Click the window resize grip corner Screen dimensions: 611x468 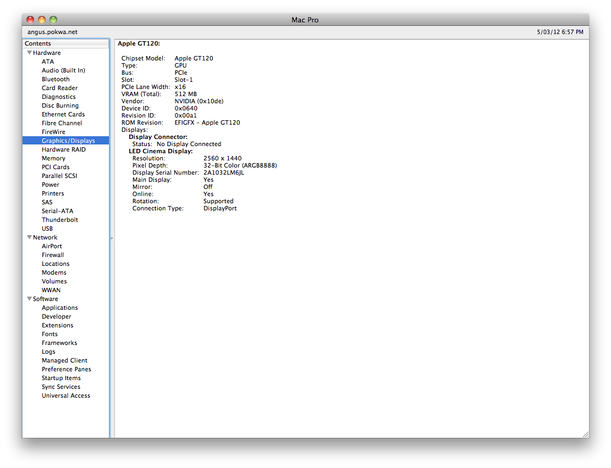click(586, 434)
